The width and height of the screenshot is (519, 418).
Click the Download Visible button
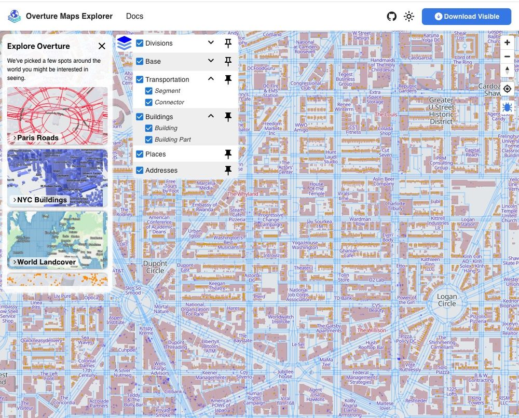pos(466,16)
